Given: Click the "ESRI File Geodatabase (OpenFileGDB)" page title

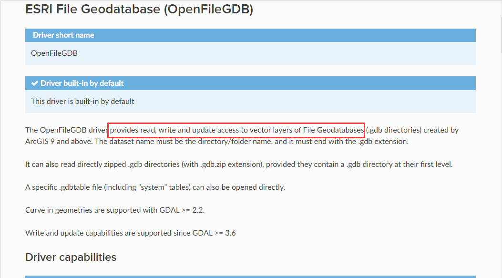Looking at the screenshot, I should click(x=139, y=9).
